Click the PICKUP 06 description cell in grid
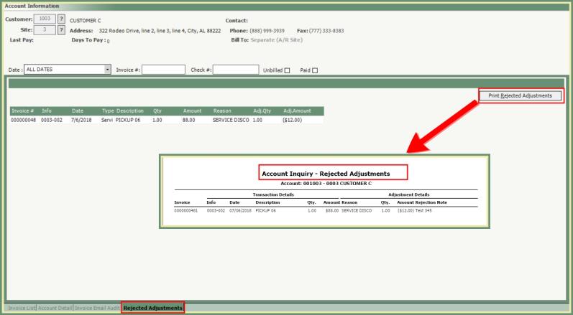Viewport: 573px width, 315px height. point(128,120)
